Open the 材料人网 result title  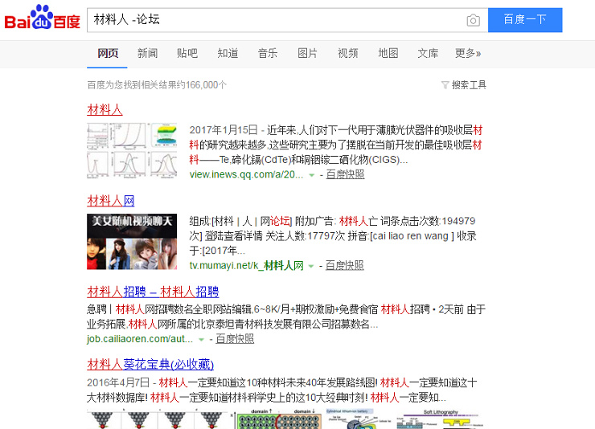click(111, 201)
